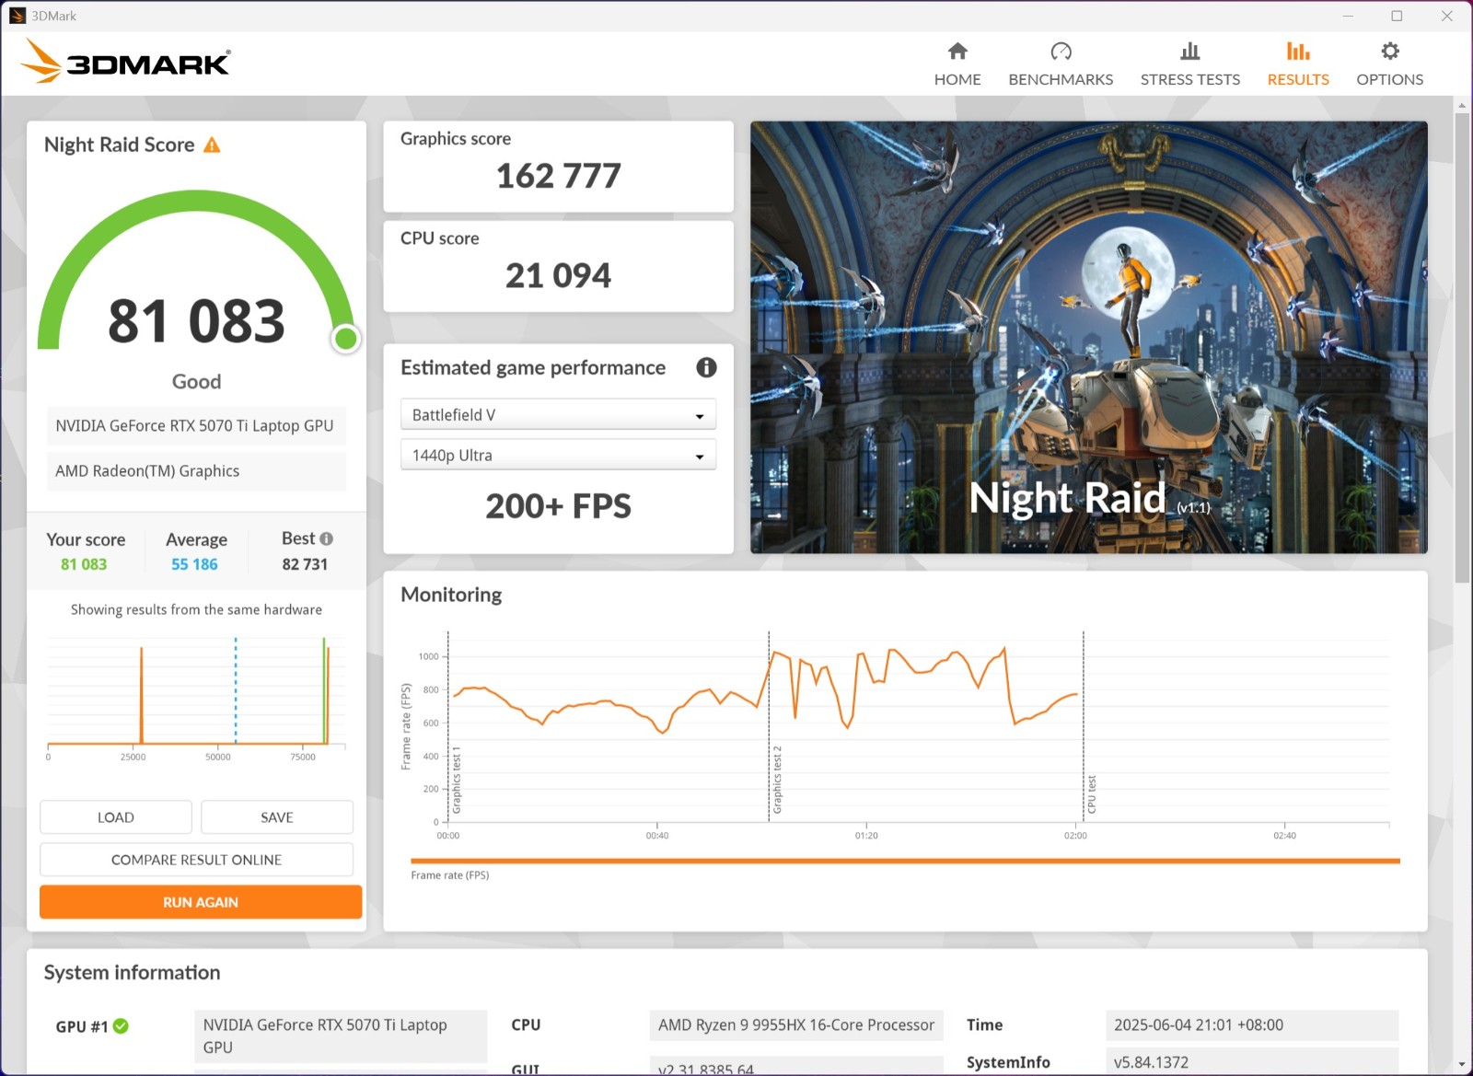This screenshot has width=1473, height=1076.
Task: Go to BENCHMARKS menu label
Action: [x=1061, y=79]
